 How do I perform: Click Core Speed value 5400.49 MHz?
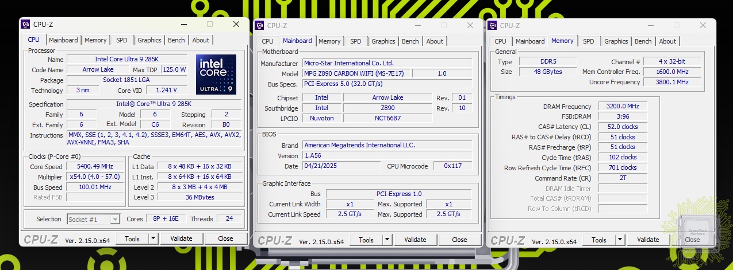coord(95,167)
